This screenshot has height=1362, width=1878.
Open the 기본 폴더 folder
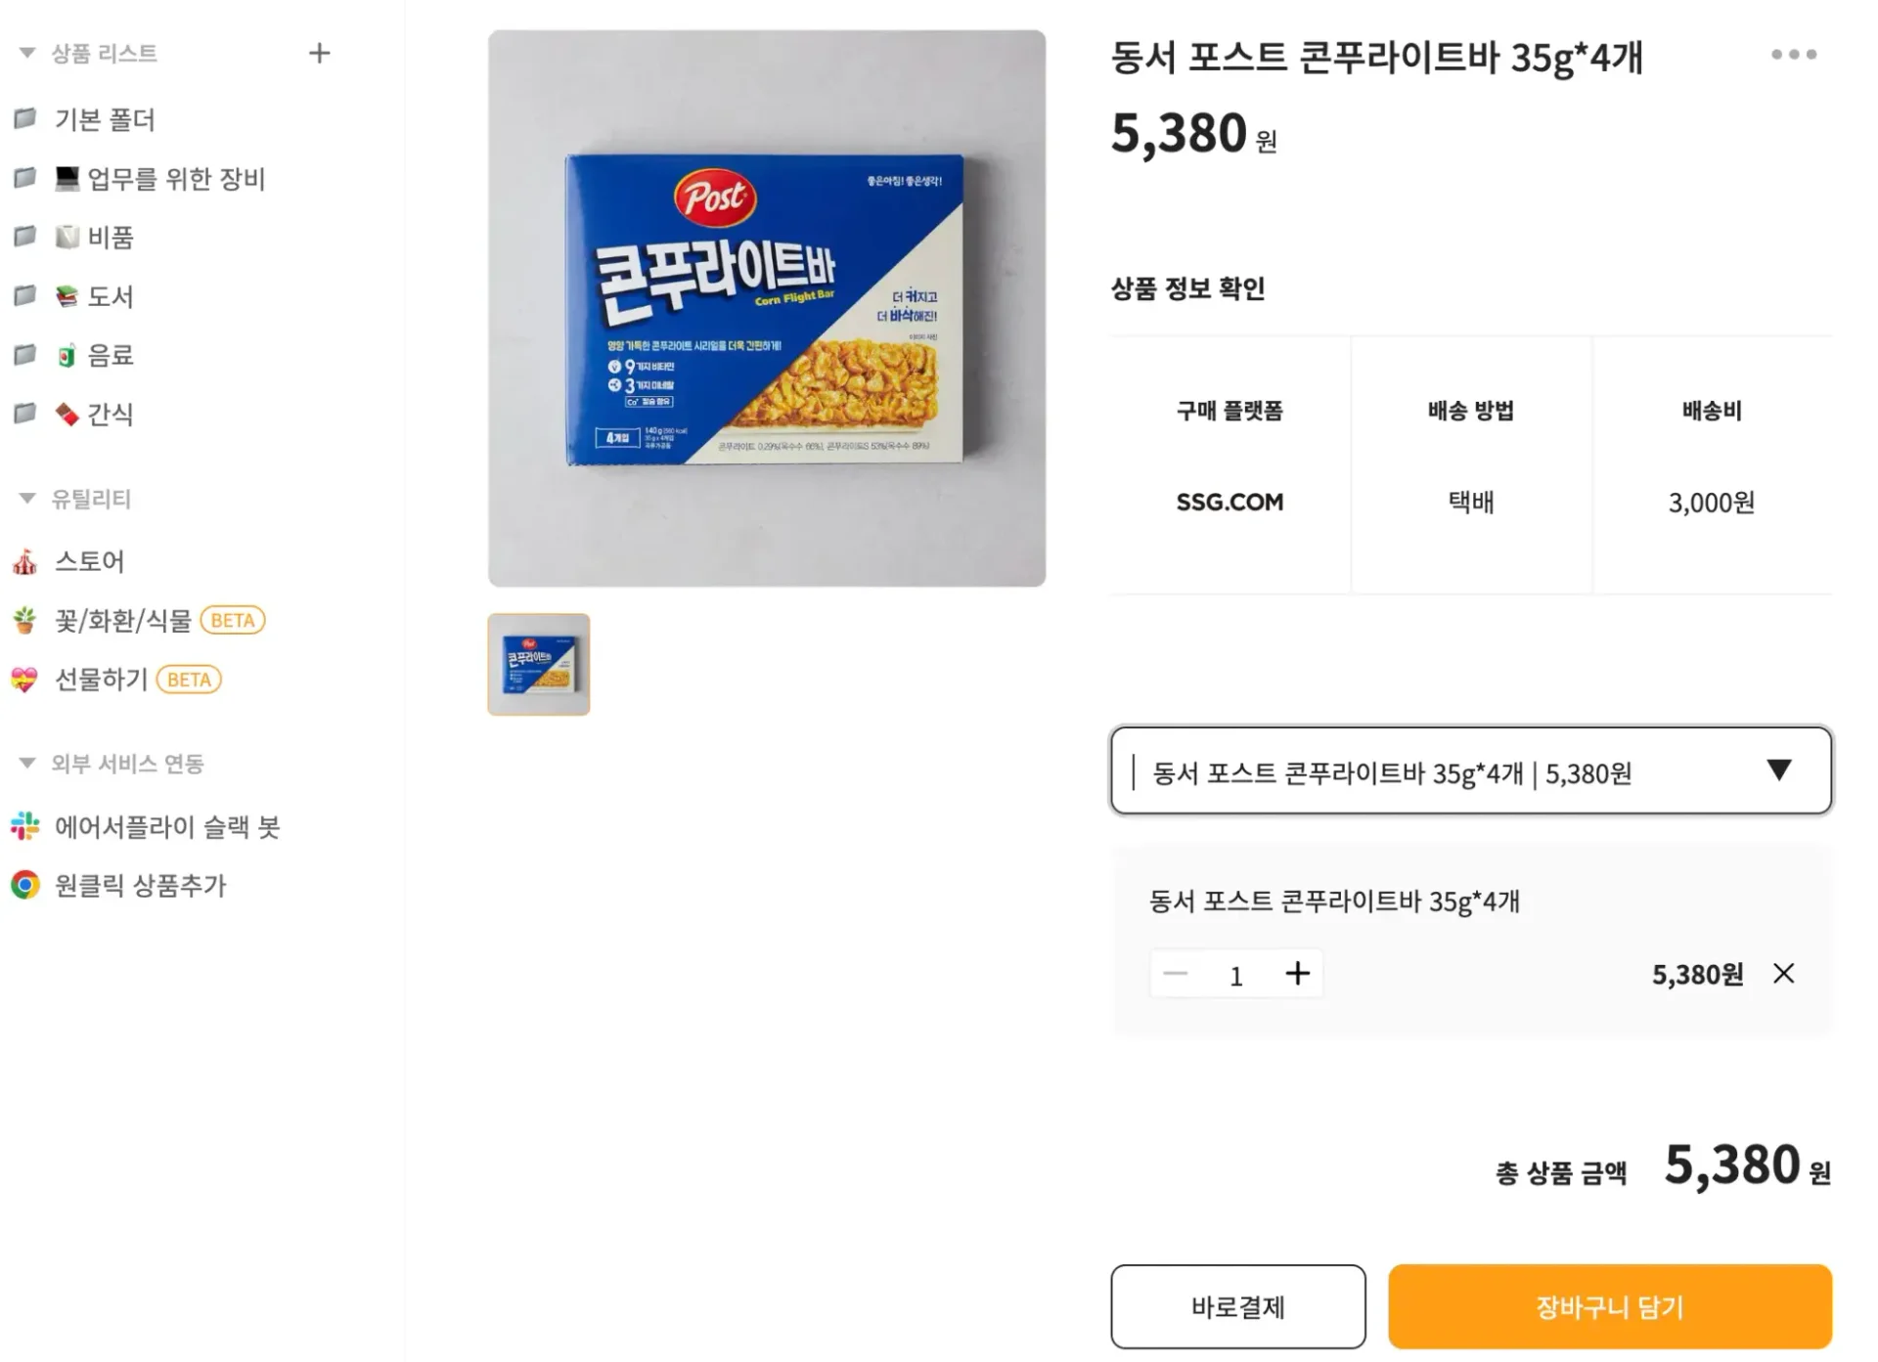click(x=105, y=119)
